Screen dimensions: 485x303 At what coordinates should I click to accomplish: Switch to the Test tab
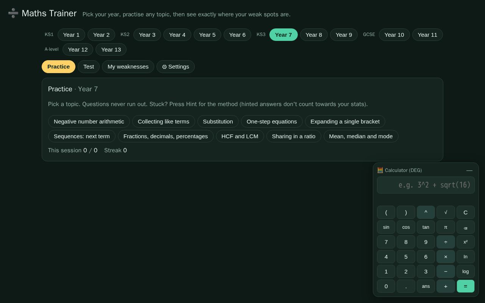[x=89, y=67]
